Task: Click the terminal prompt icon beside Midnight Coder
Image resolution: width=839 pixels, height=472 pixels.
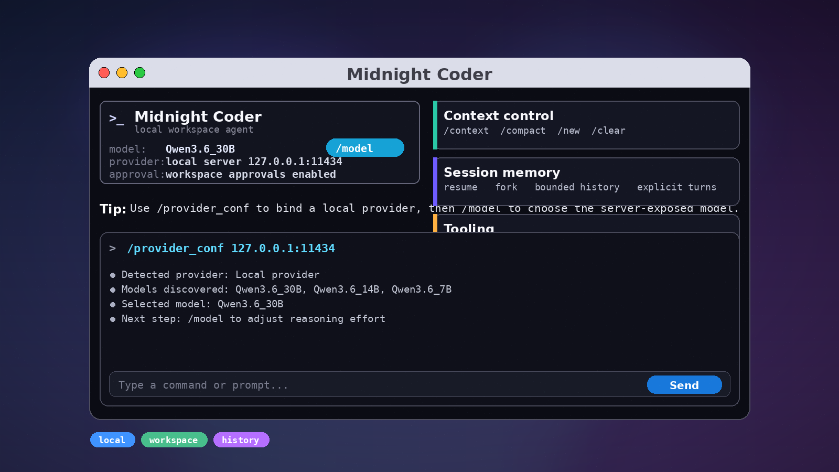Action: 116,119
